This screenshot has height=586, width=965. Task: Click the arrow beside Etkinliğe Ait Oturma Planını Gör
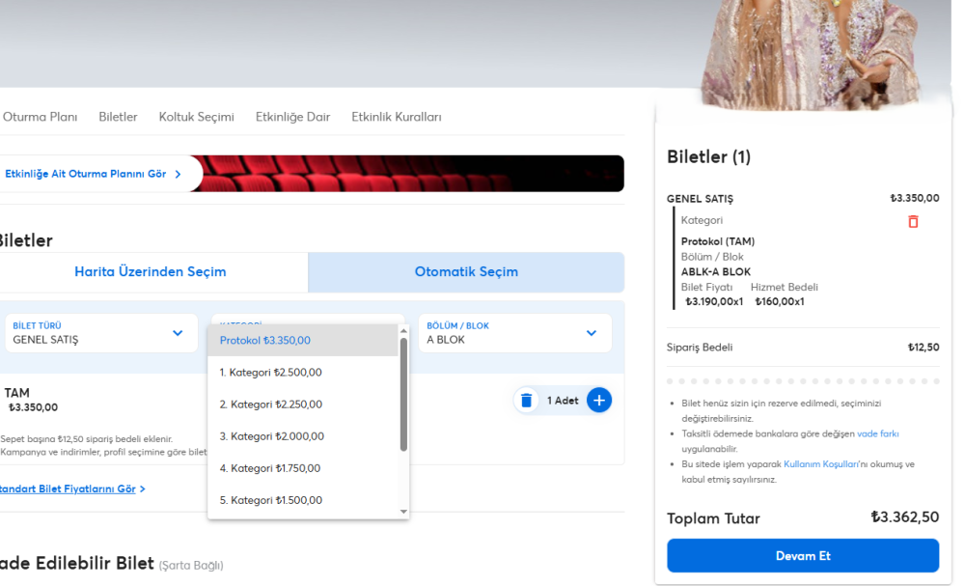(x=178, y=174)
